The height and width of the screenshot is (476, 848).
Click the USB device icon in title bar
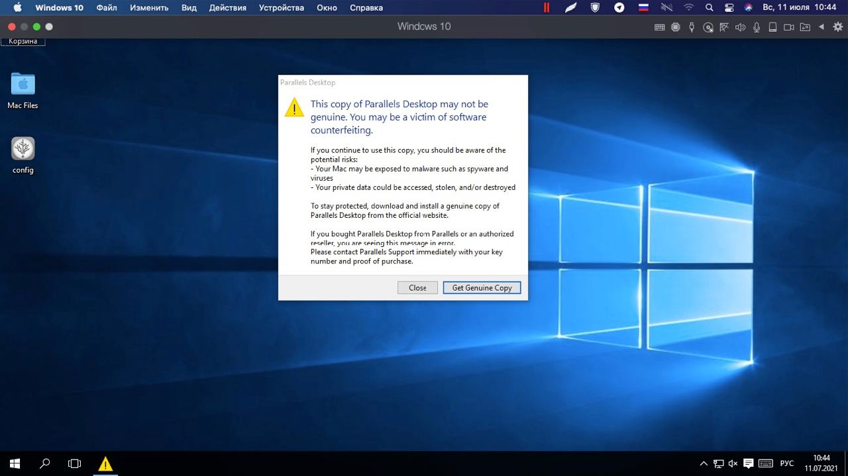(692, 27)
